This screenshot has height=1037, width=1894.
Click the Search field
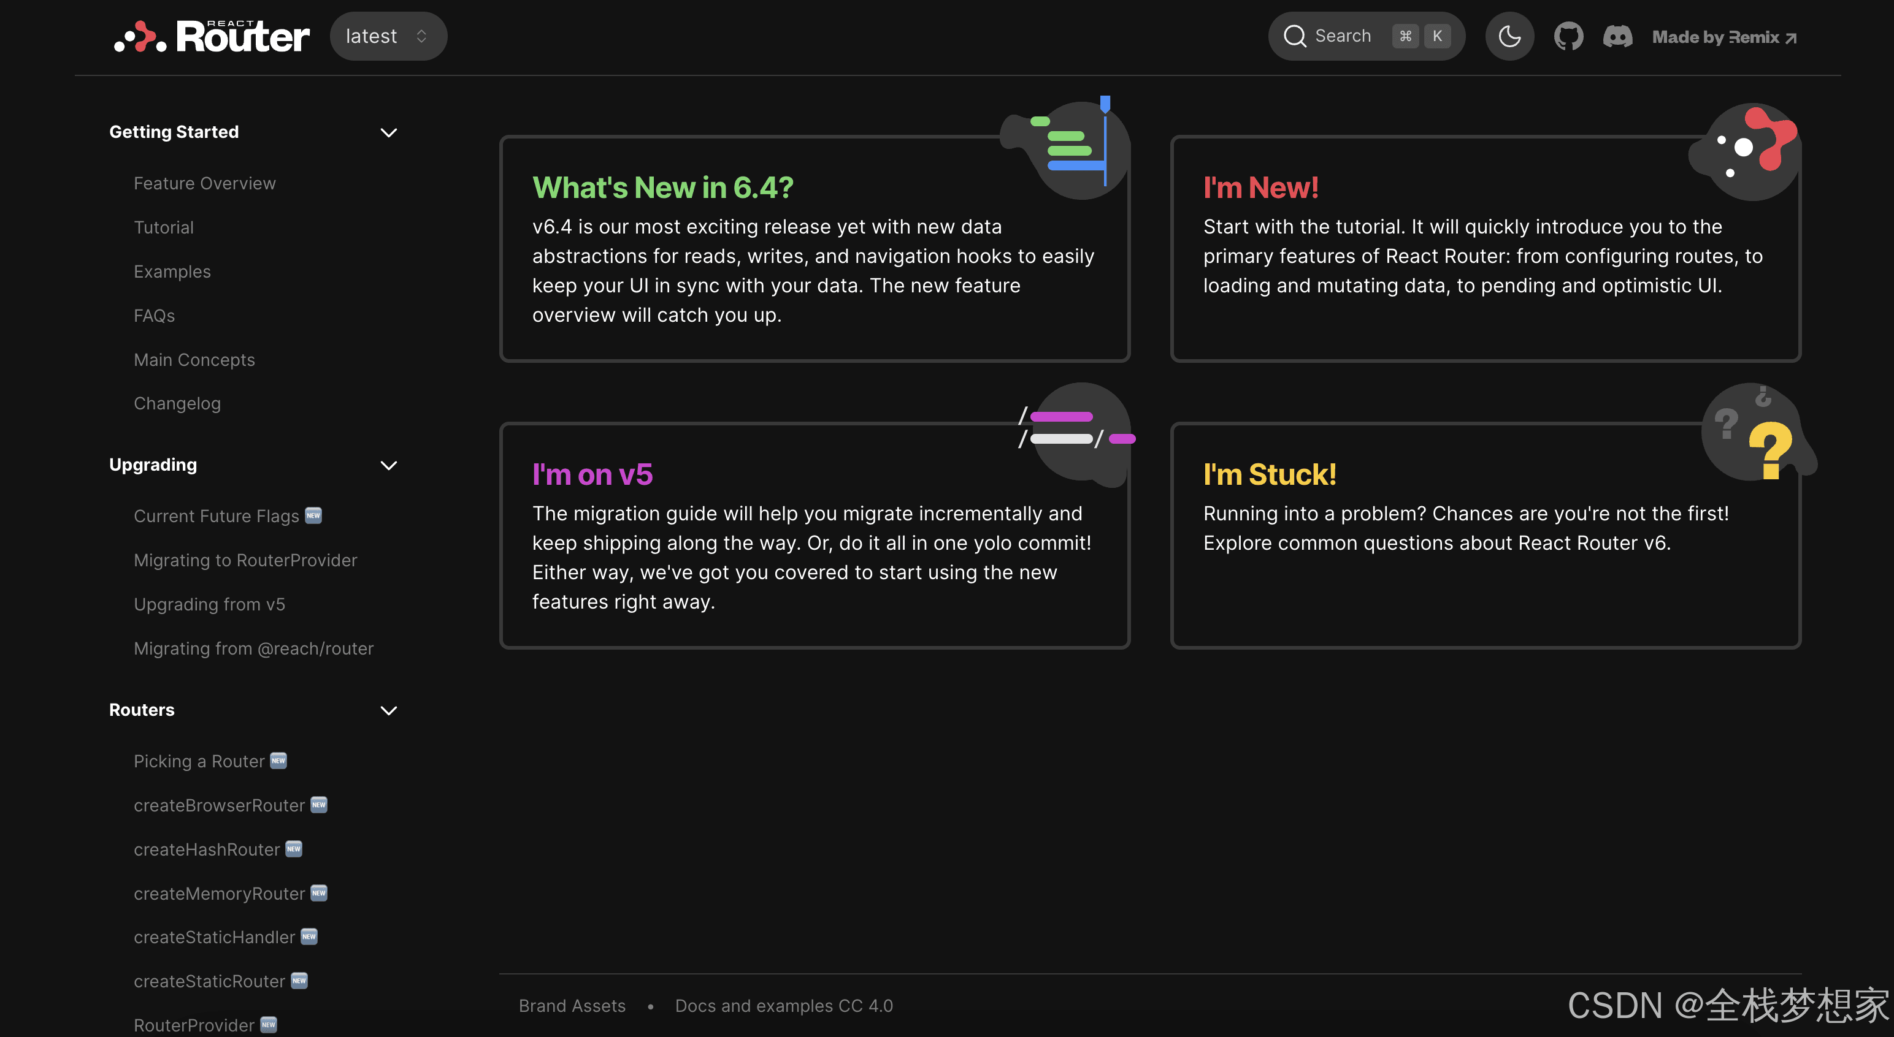point(1366,36)
